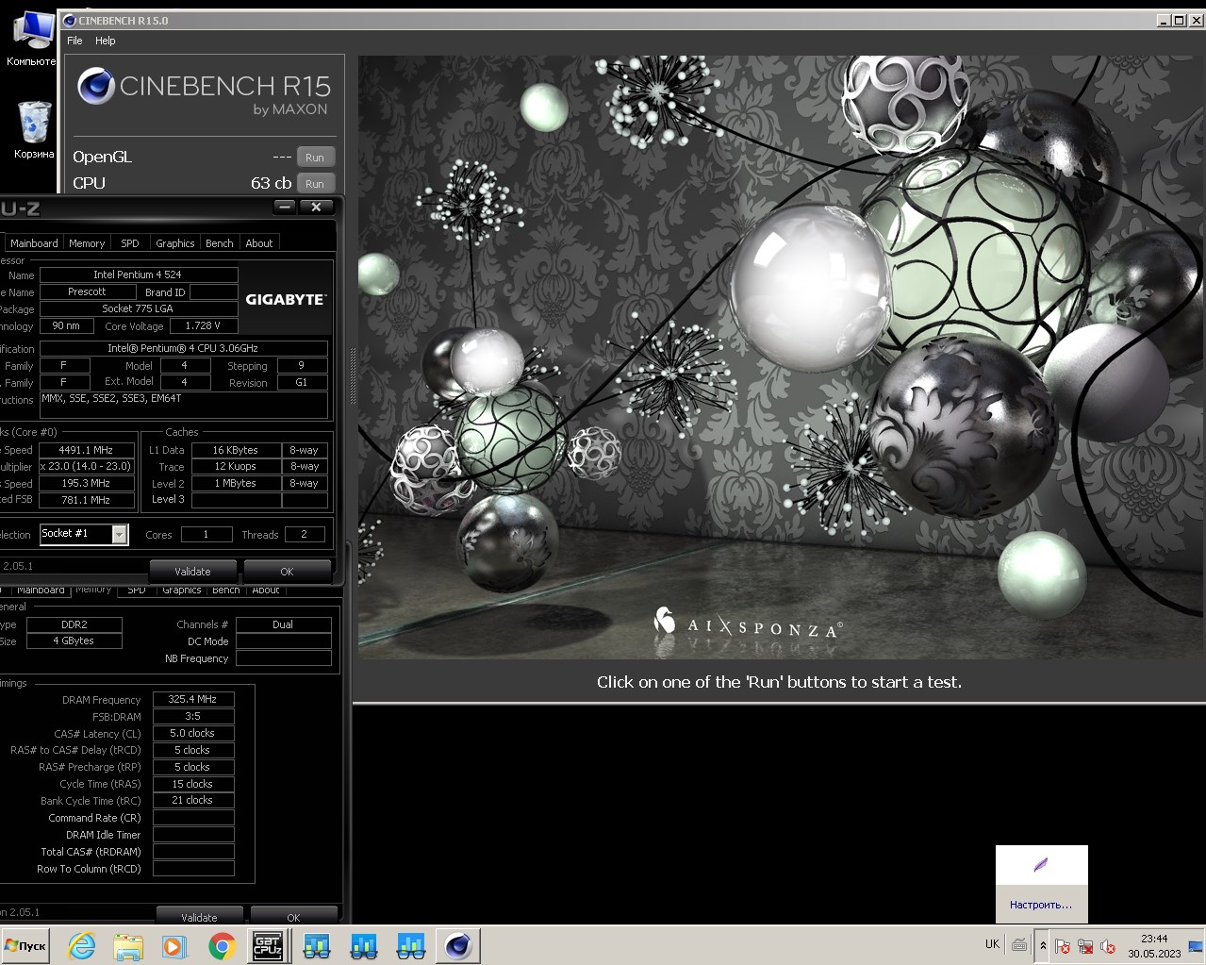Image resolution: width=1206 pixels, height=965 pixels.
Task: Click multiplier value 'x 23.0 (14.0 - 23.0)'
Action: pos(86,466)
